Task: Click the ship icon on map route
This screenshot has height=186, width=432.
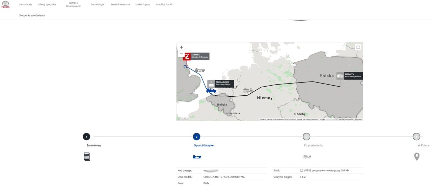Action: pyautogui.click(x=200, y=70)
